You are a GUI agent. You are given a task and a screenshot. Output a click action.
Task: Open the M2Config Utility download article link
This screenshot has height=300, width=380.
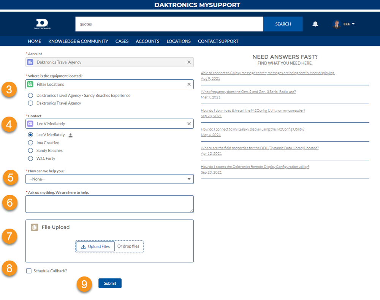coord(253,111)
